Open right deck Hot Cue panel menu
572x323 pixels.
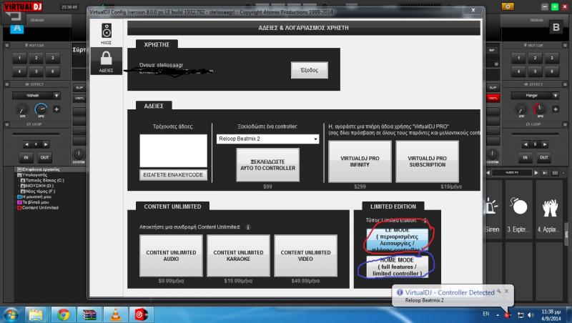565,45
